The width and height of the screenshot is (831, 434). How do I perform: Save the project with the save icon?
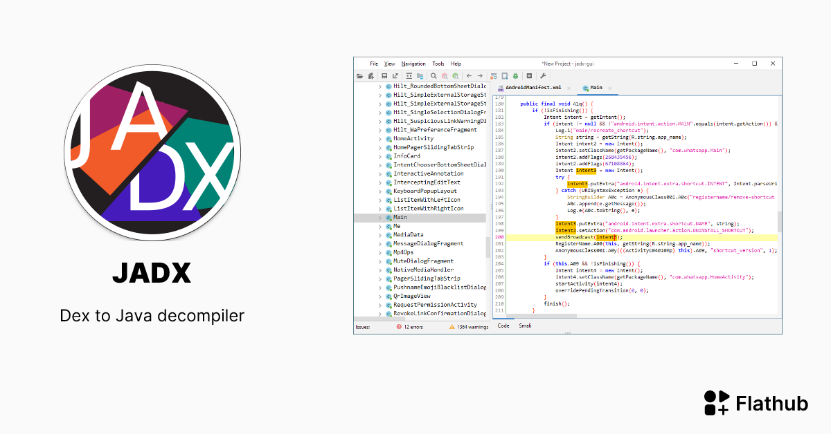[384, 76]
